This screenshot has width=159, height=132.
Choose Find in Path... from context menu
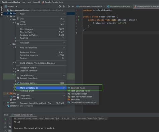[41, 32]
